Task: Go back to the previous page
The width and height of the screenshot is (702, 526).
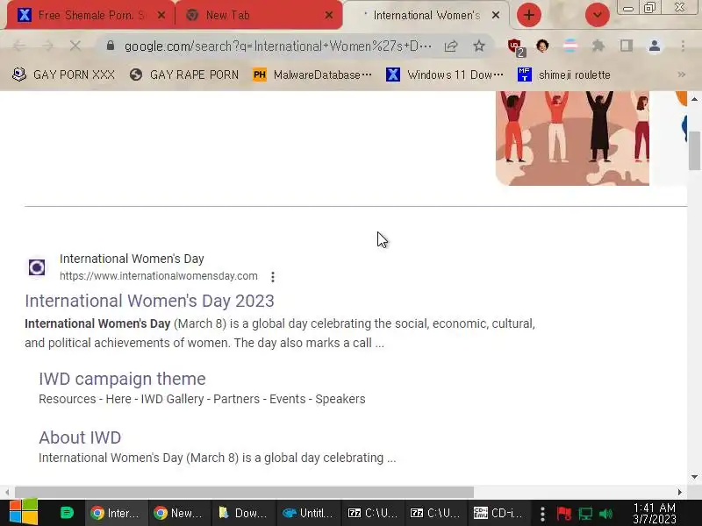Action: 18,46
